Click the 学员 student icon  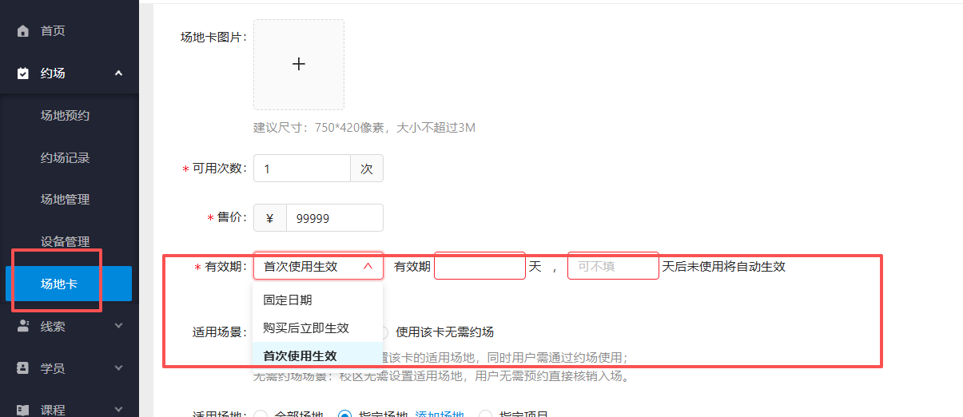[22, 368]
